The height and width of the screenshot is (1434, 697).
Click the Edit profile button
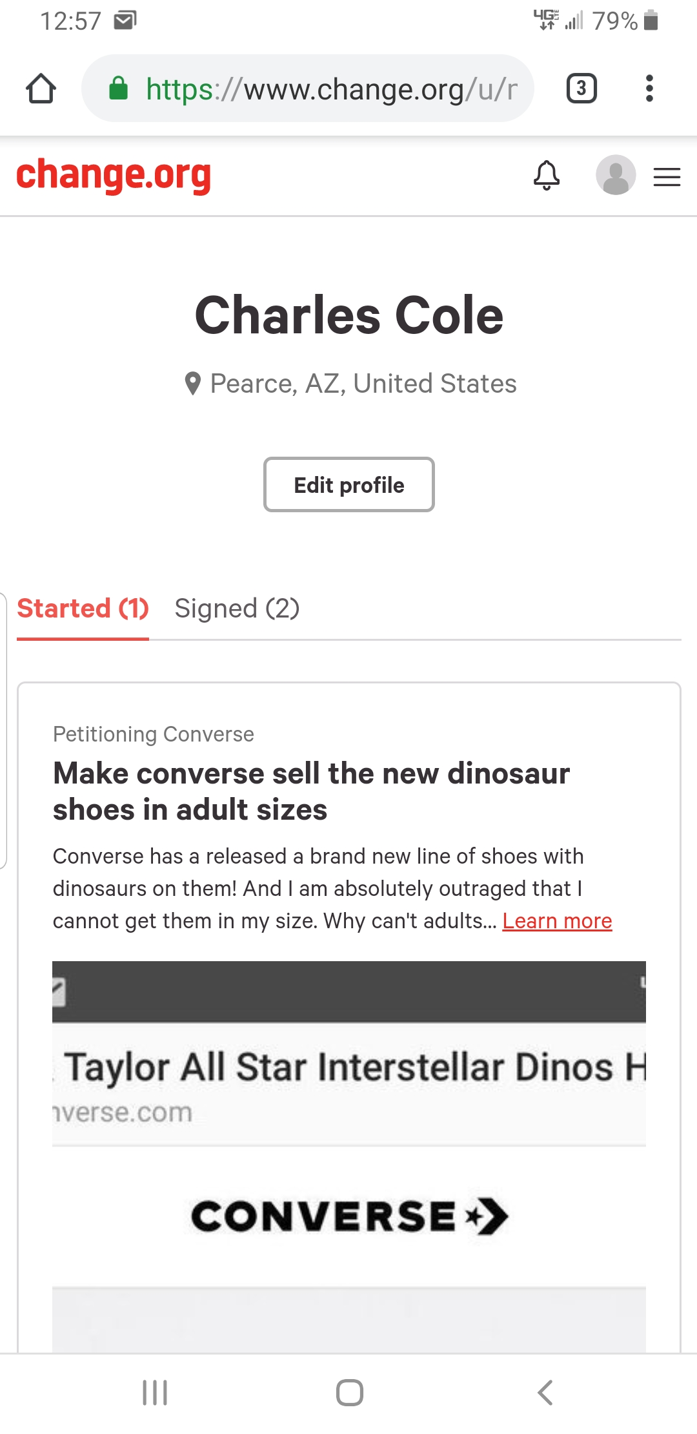click(x=348, y=485)
